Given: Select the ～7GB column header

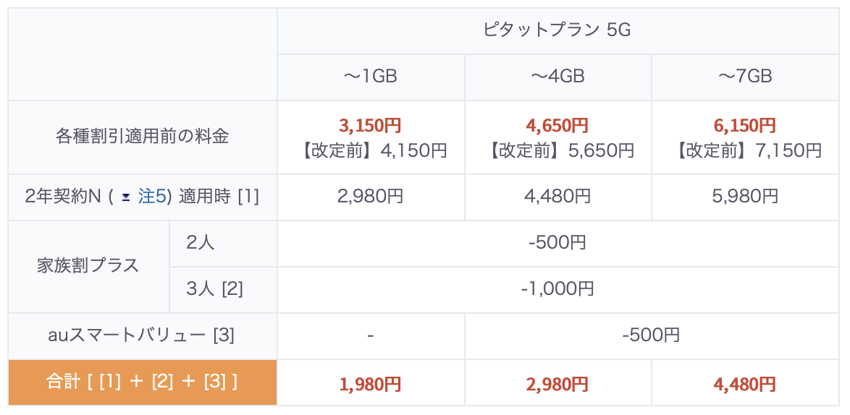Looking at the screenshot, I should coord(745,77).
